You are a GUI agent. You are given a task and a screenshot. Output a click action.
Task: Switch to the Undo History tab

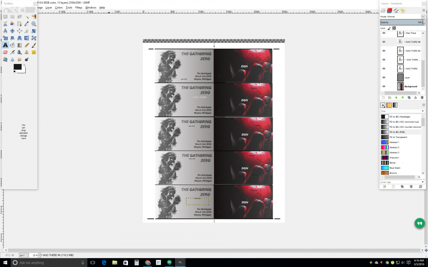[x=403, y=11]
